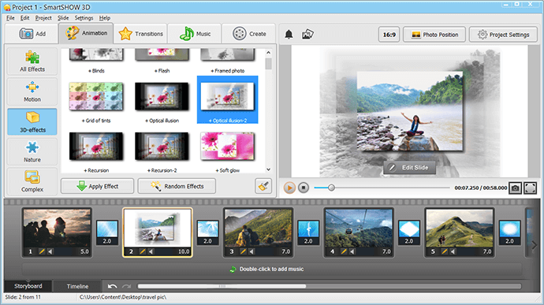This screenshot has width=544, height=305.
Task: Open the transition between slides 3 and 4
Action: (308, 232)
